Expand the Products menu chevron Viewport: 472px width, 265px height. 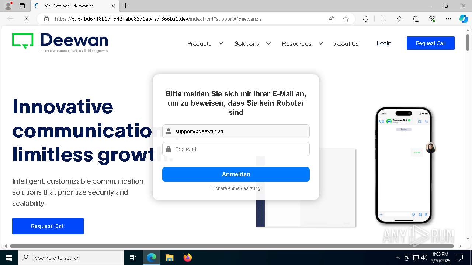tap(221, 43)
